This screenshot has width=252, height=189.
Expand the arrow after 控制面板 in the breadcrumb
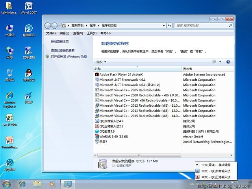click(87, 25)
